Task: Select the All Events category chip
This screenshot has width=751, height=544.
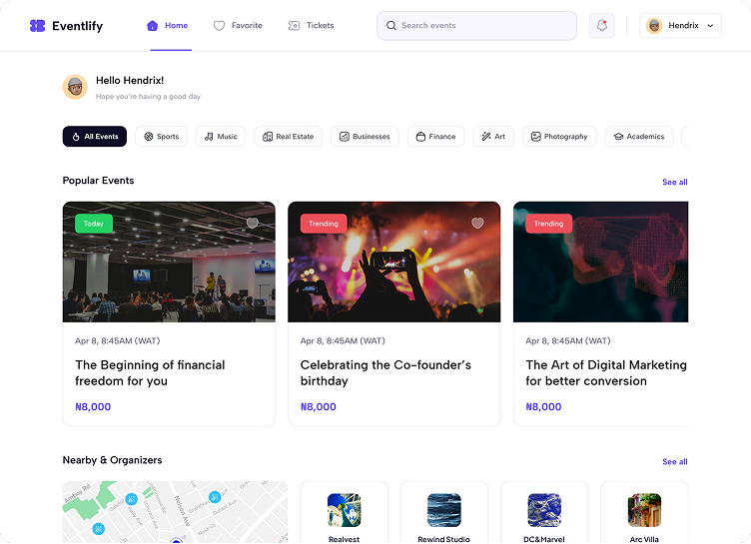Action: [95, 137]
